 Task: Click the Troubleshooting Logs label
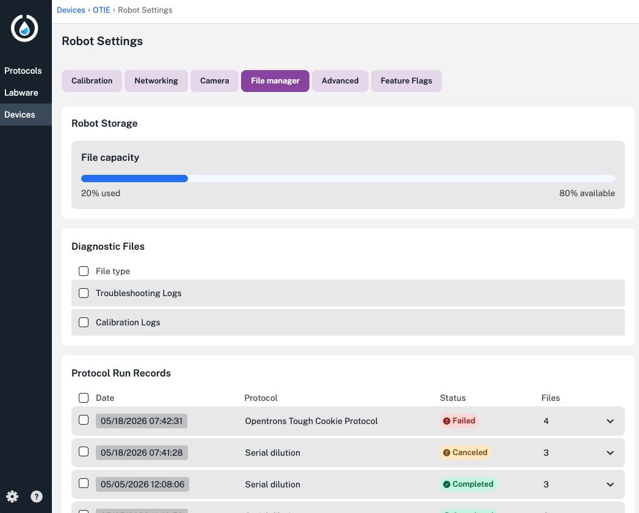(139, 293)
